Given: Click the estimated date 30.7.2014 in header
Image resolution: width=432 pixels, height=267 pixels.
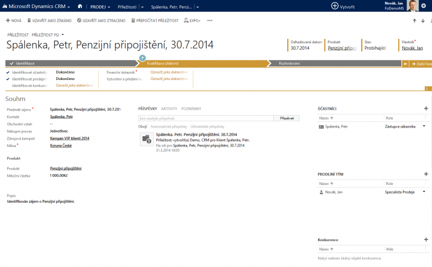Looking at the screenshot, I should pos(300,48).
